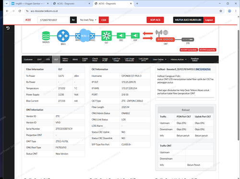This screenshot has width=240, height=179.
Task: Click the green ODP icon
Action: coord(135,36)
